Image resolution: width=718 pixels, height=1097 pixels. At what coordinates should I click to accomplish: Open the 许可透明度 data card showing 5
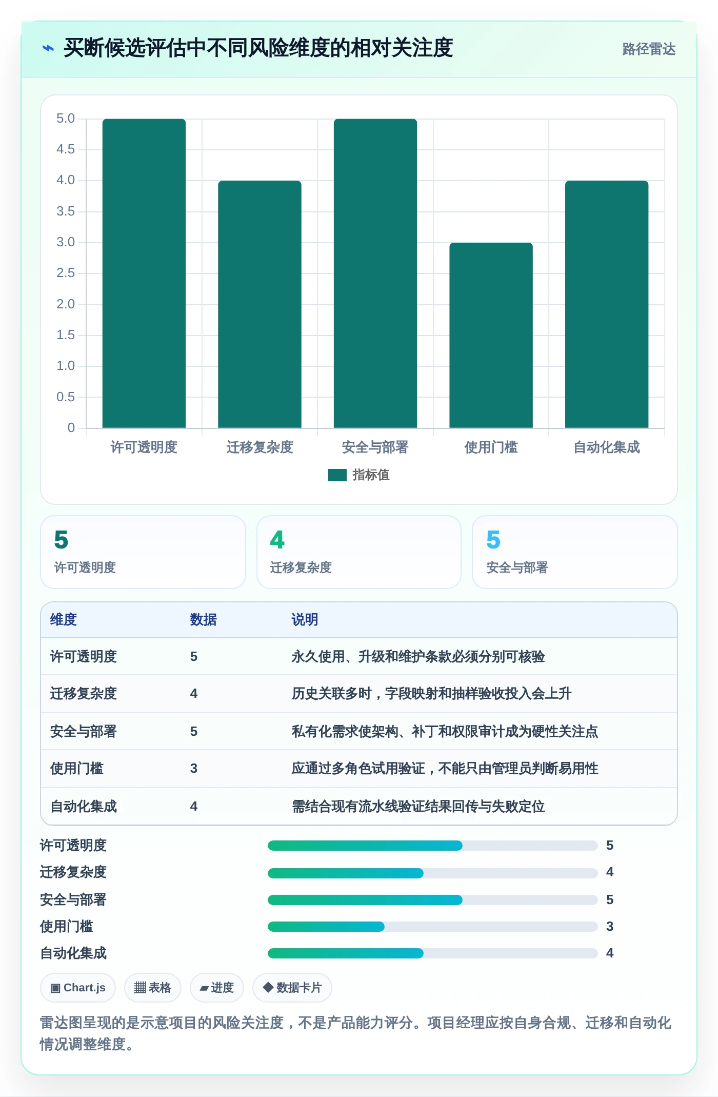click(143, 552)
